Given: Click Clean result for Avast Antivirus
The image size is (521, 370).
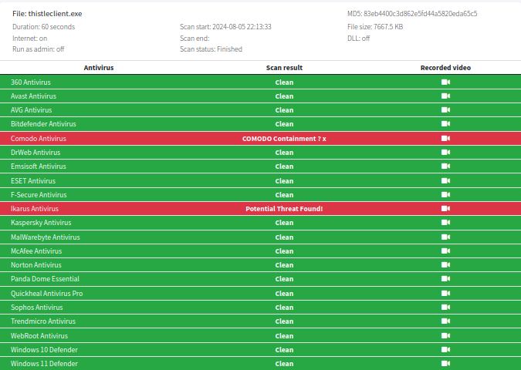Looking at the screenshot, I should 284,96.
